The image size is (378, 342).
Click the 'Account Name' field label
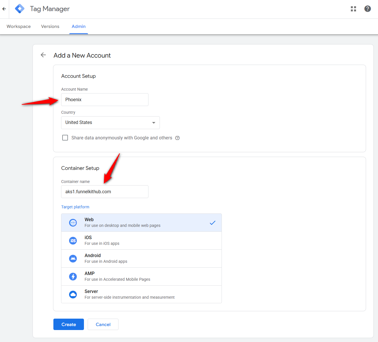75,89
